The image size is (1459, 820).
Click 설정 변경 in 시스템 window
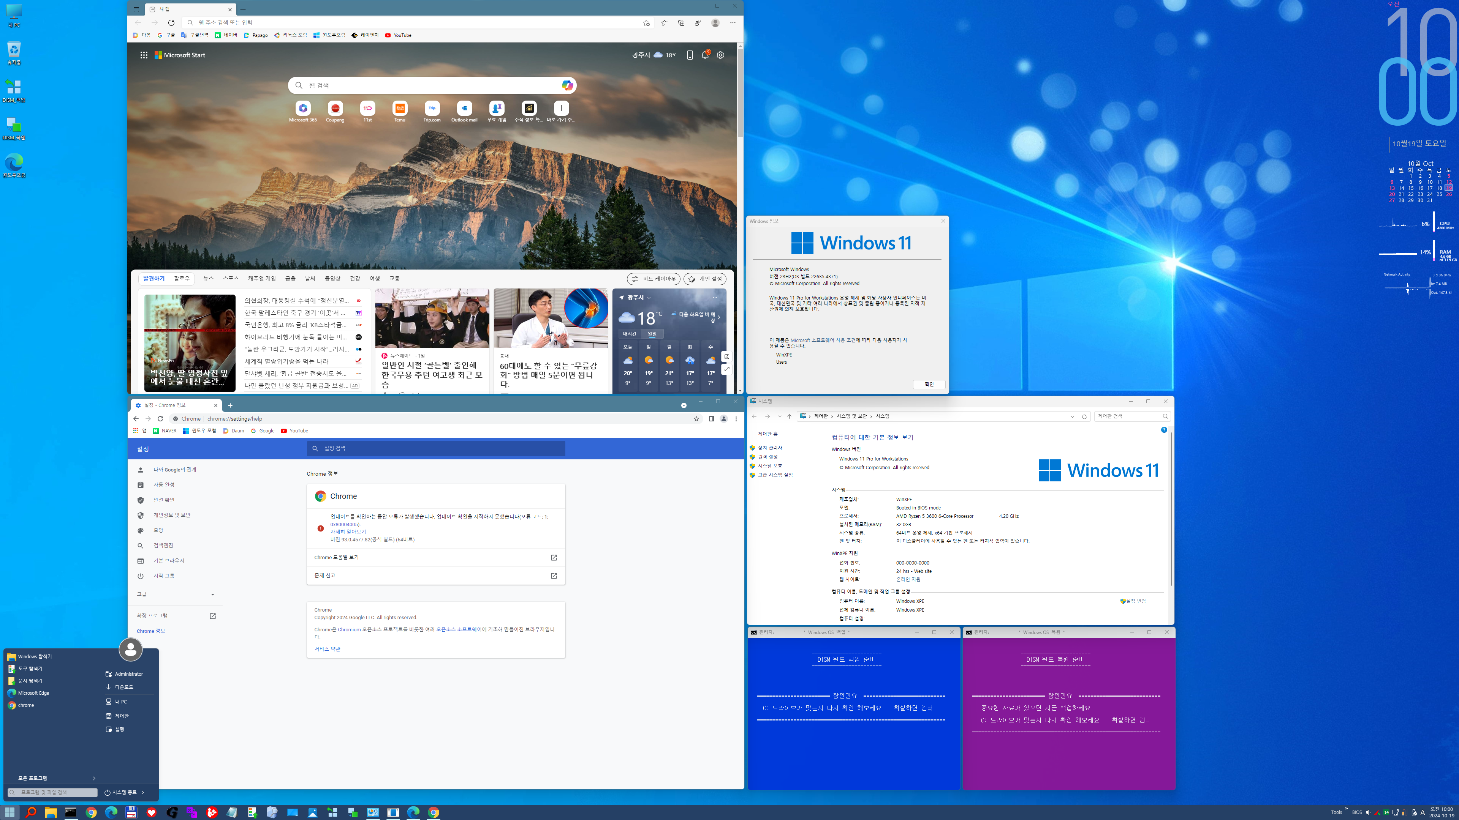point(1133,601)
